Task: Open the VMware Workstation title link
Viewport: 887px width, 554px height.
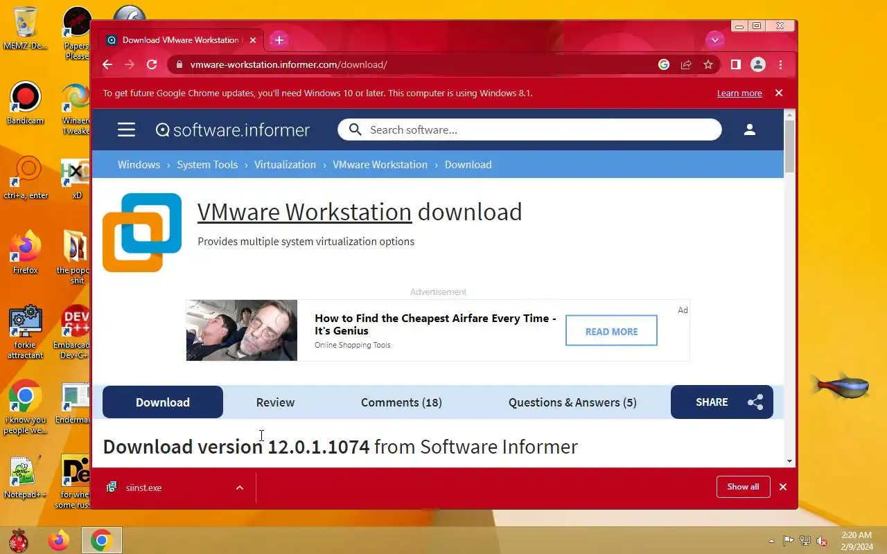Action: (x=304, y=212)
